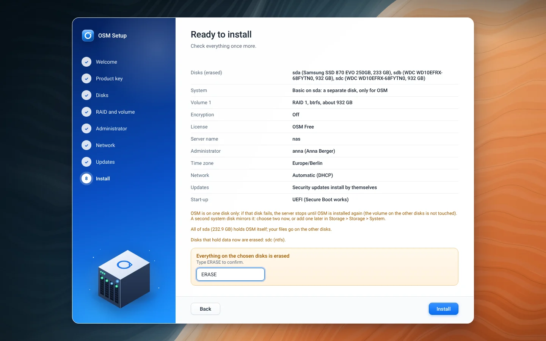The height and width of the screenshot is (341, 546).
Task: Click the 'Everything on the chosen disks is erased' warning
Action: point(243,256)
